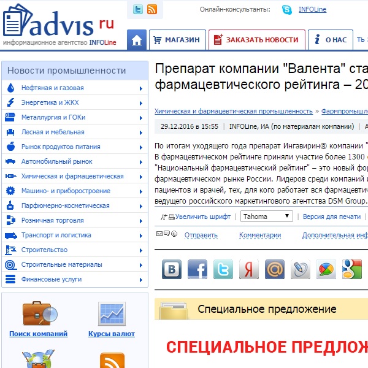The height and width of the screenshot is (368, 368).
Task: Share article via Facebook icon
Action: 197,269
